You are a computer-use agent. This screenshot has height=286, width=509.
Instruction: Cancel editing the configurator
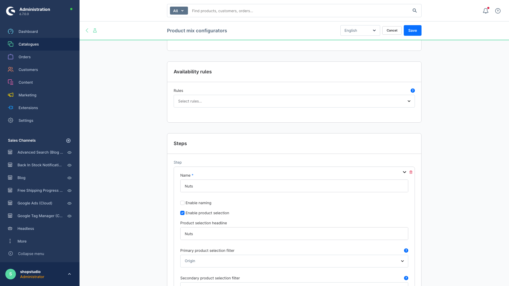(392, 30)
